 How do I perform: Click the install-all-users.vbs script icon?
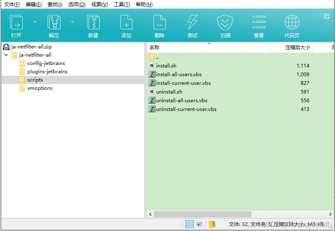coord(152,74)
